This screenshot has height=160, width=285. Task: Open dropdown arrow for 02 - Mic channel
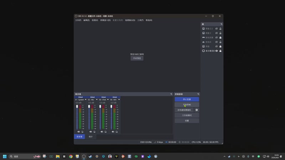click(97, 100)
